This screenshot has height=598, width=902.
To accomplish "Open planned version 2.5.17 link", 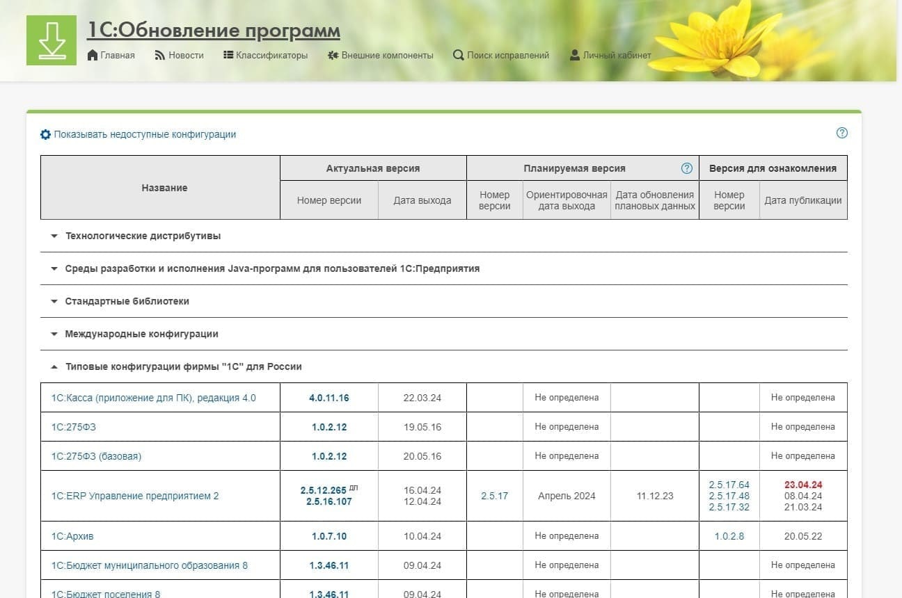I will pyautogui.click(x=495, y=496).
